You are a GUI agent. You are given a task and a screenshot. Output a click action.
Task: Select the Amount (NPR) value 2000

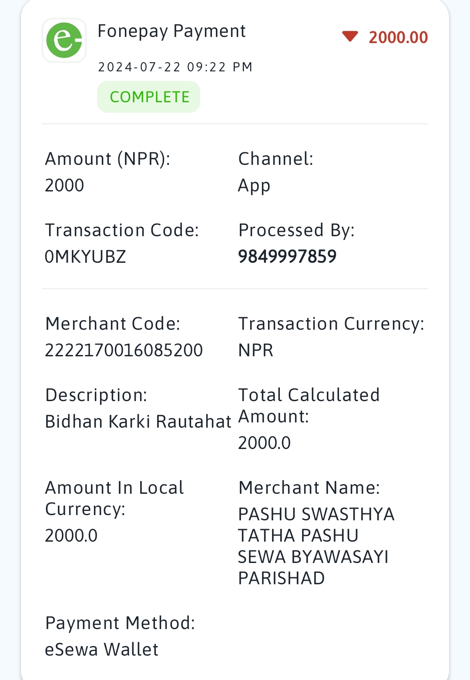[64, 185]
